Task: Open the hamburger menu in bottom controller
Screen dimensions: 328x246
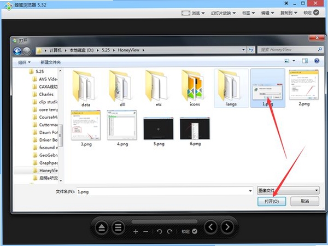Action: coord(118,227)
